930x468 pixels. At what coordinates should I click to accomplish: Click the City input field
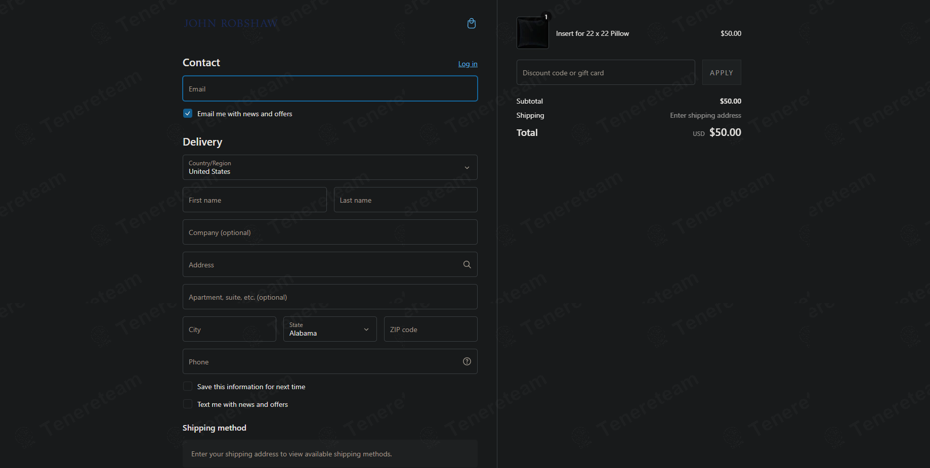229,329
